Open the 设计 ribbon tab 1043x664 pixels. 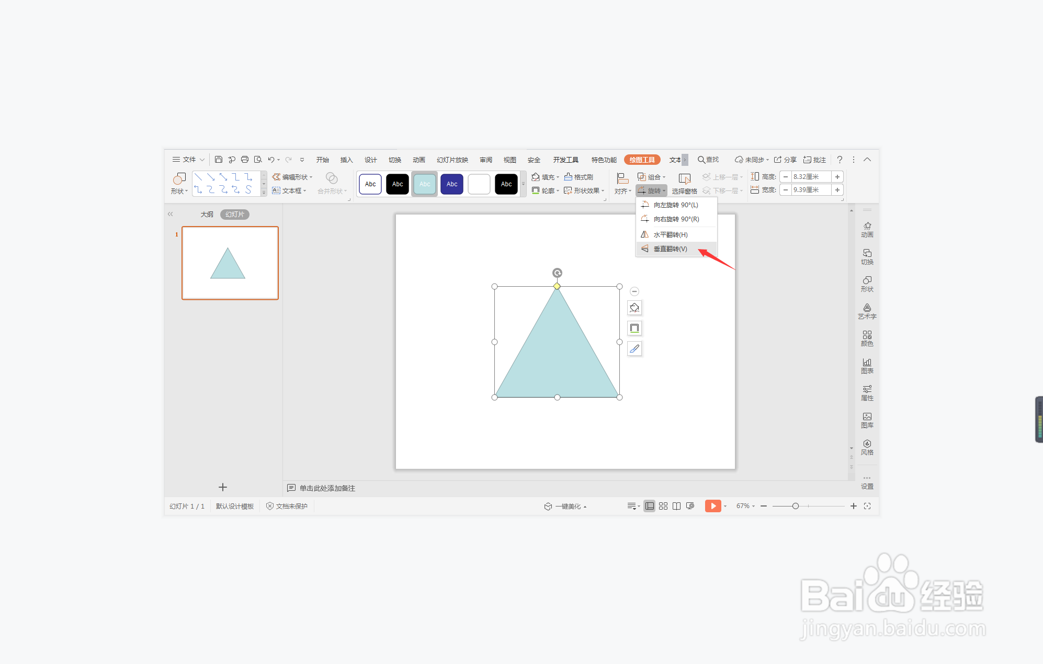370,160
